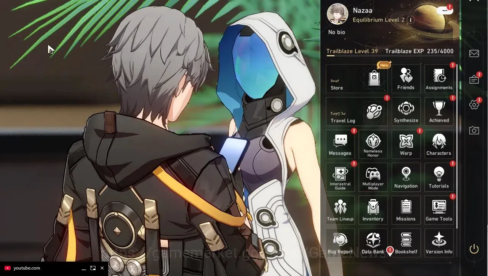Open the profile more options button
Viewport: 488px width, 276px height.
pos(444,11)
